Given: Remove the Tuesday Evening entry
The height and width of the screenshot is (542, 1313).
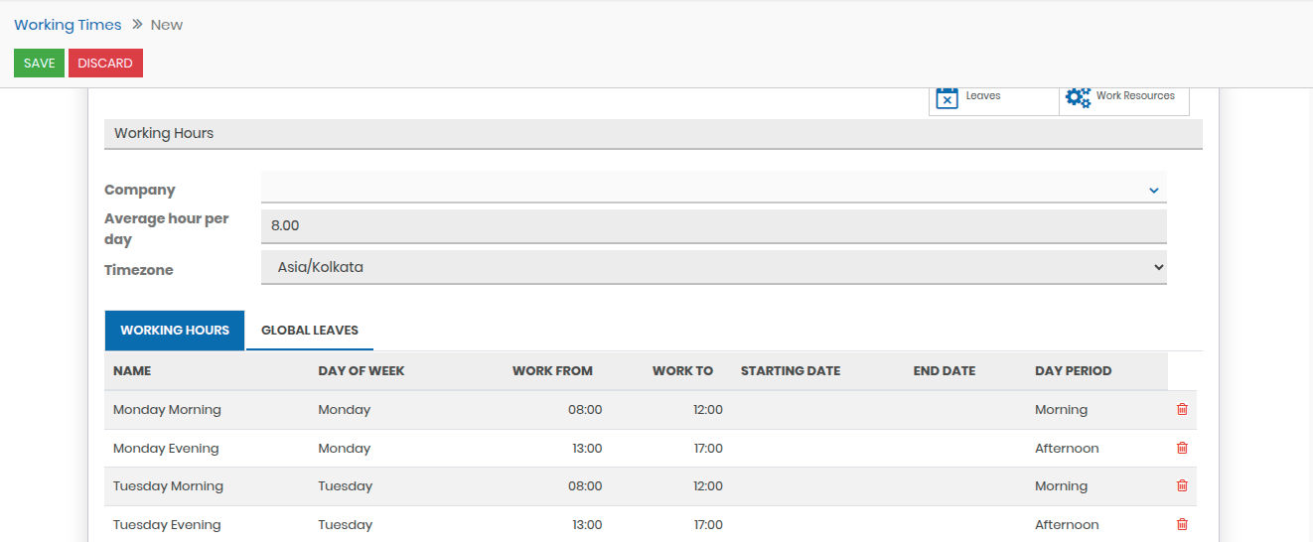Looking at the screenshot, I should (x=1182, y=524).
